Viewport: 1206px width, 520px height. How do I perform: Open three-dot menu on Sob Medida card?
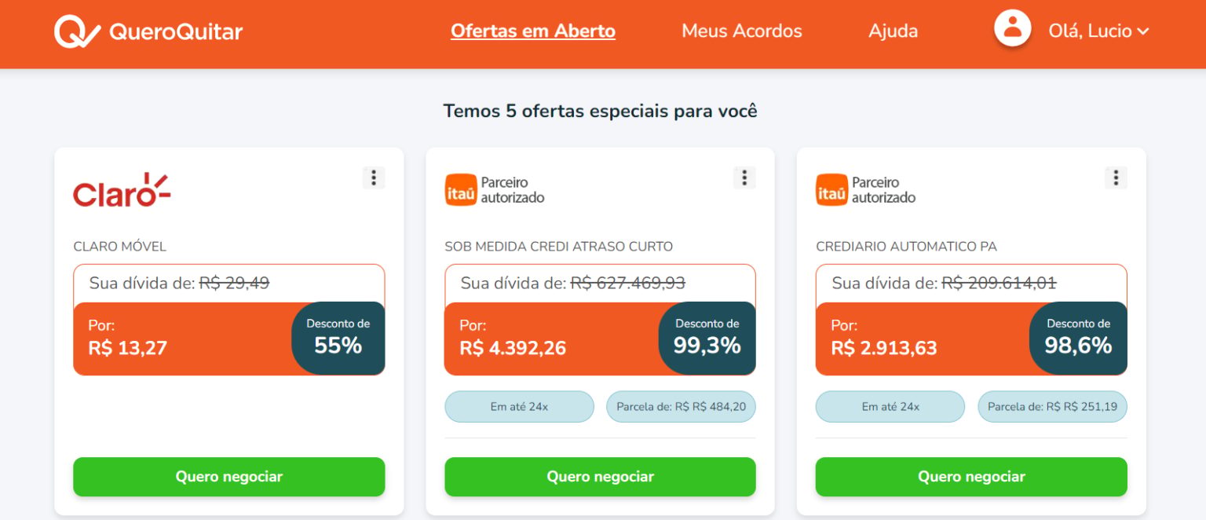tap(744, 178)
